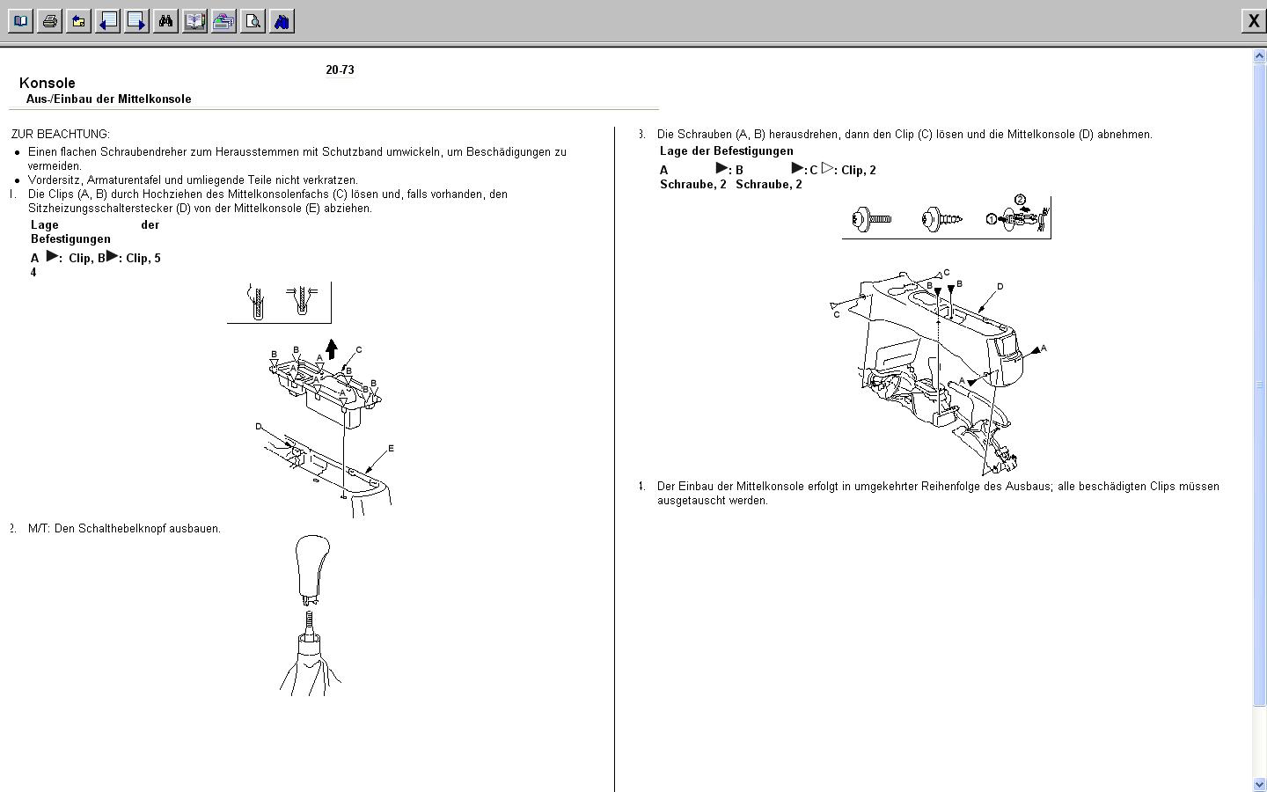Click the stacked index cards icon
Viewport: 1267px width, 792px height.
pyautogui.click(x=223, y=21)
